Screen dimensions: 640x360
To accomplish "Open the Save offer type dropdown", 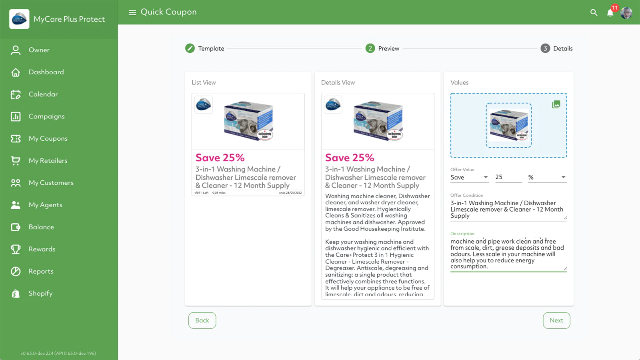I will [x=470, y=177].
